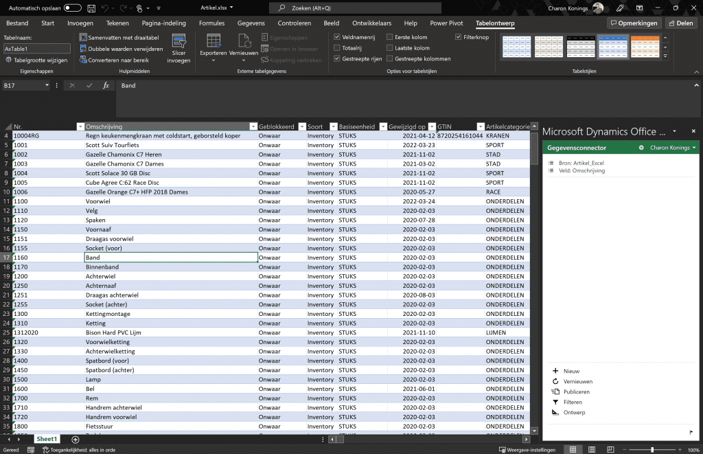Open the Power Pivot tab
Image resolution: width=703 pixels, height=454 pixels.
[x=446, y=23]
